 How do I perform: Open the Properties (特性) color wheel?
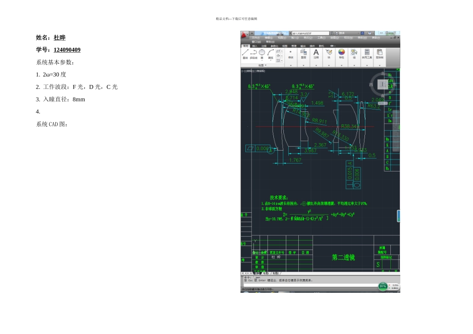(342, 52)
